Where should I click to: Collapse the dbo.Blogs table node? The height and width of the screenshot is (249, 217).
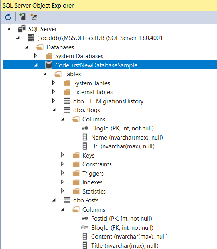click(x=54, y=110)
